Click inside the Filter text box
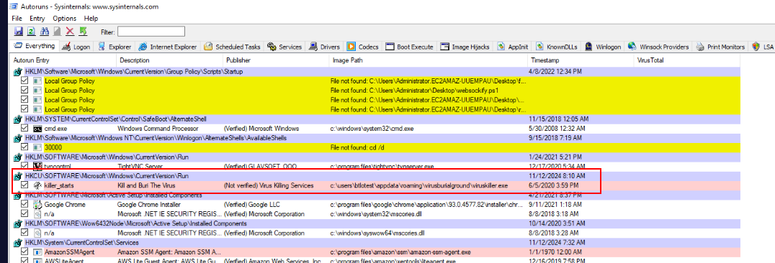Viewport: 775px width, 263px height. [x=151, y=32]
